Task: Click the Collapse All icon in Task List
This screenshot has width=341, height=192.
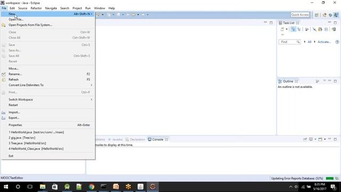Action: [x=326, y=29]
